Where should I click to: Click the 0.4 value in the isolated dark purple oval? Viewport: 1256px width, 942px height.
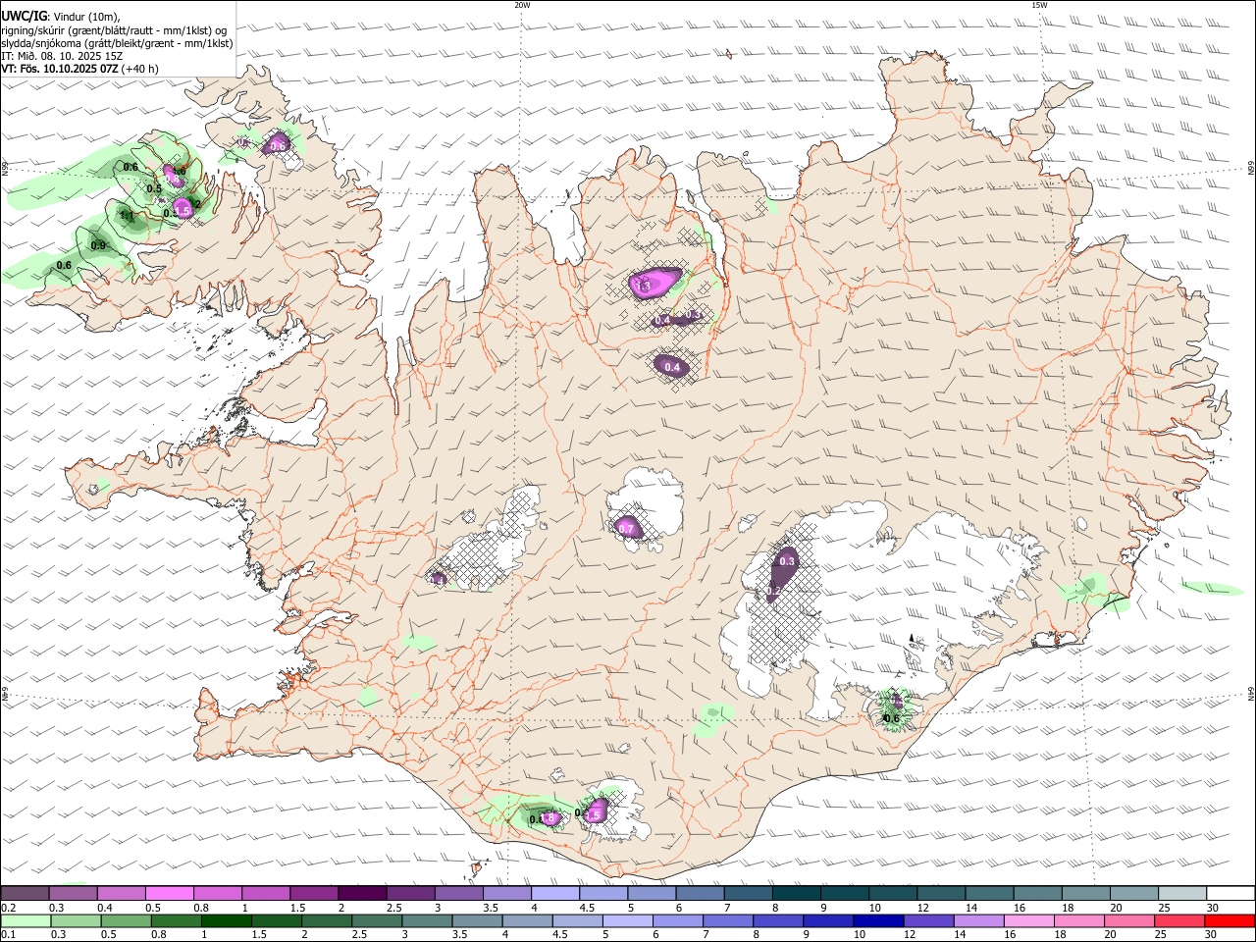click(x=672, y=367)
